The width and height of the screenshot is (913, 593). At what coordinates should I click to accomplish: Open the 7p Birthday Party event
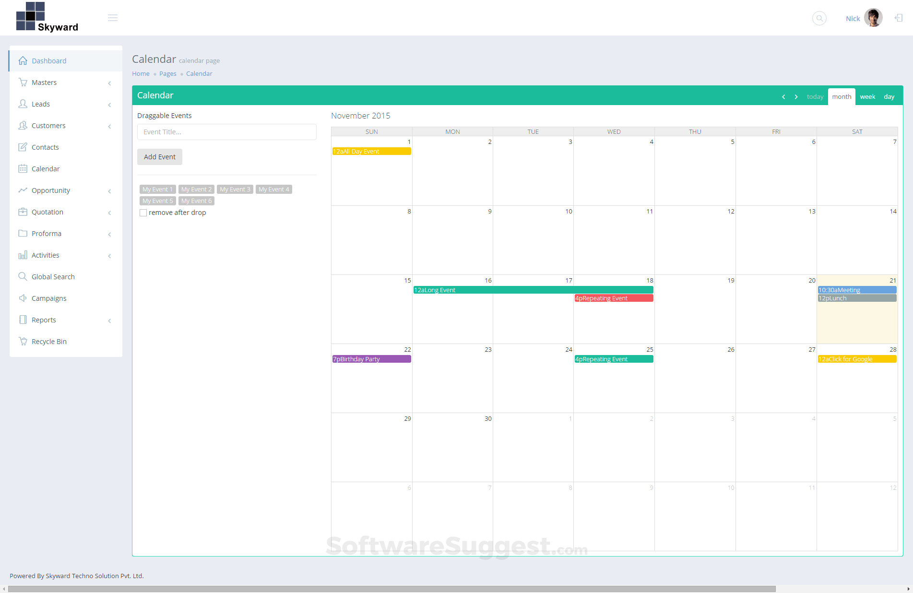(371, 359)
